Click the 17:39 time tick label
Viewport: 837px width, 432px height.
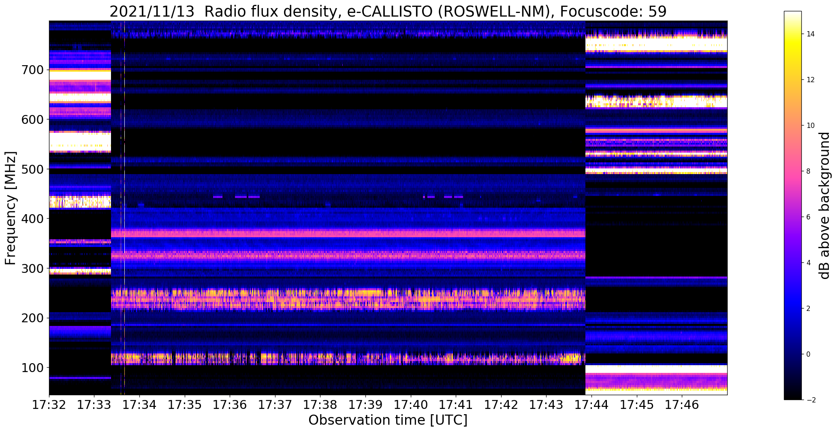366,404
